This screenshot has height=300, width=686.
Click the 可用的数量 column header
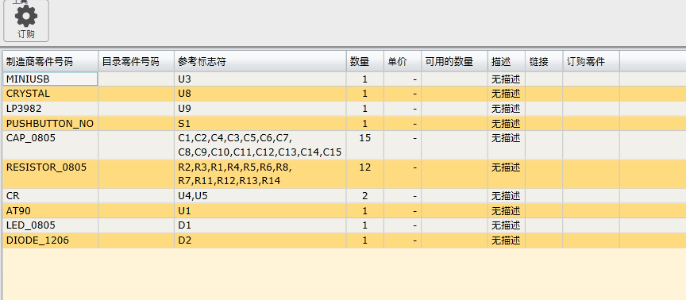pos(455,62)
